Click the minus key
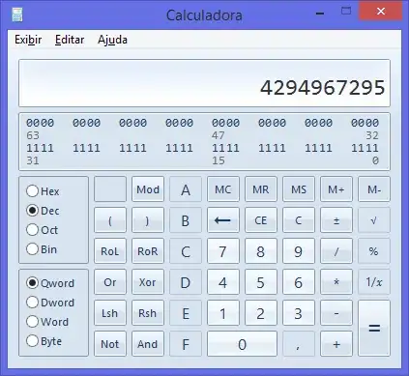Screen dimensions: 409x376 pos(336,313)
